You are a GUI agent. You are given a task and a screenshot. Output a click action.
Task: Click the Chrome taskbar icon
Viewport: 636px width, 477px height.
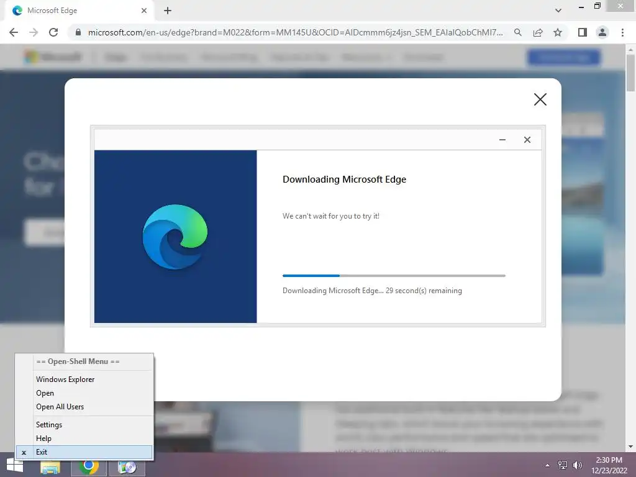point(89,466)
